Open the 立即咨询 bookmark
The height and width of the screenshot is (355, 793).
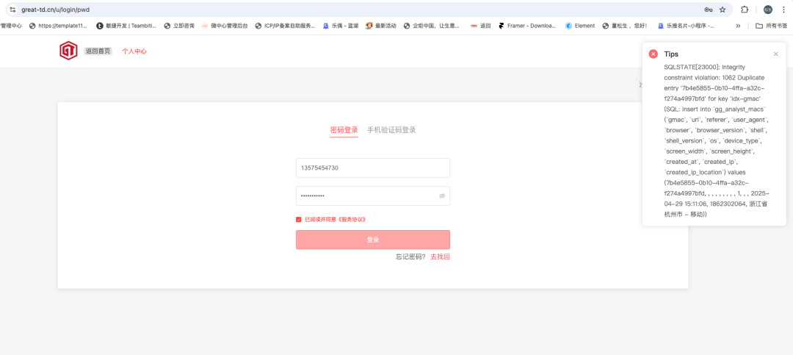(179, 25)
